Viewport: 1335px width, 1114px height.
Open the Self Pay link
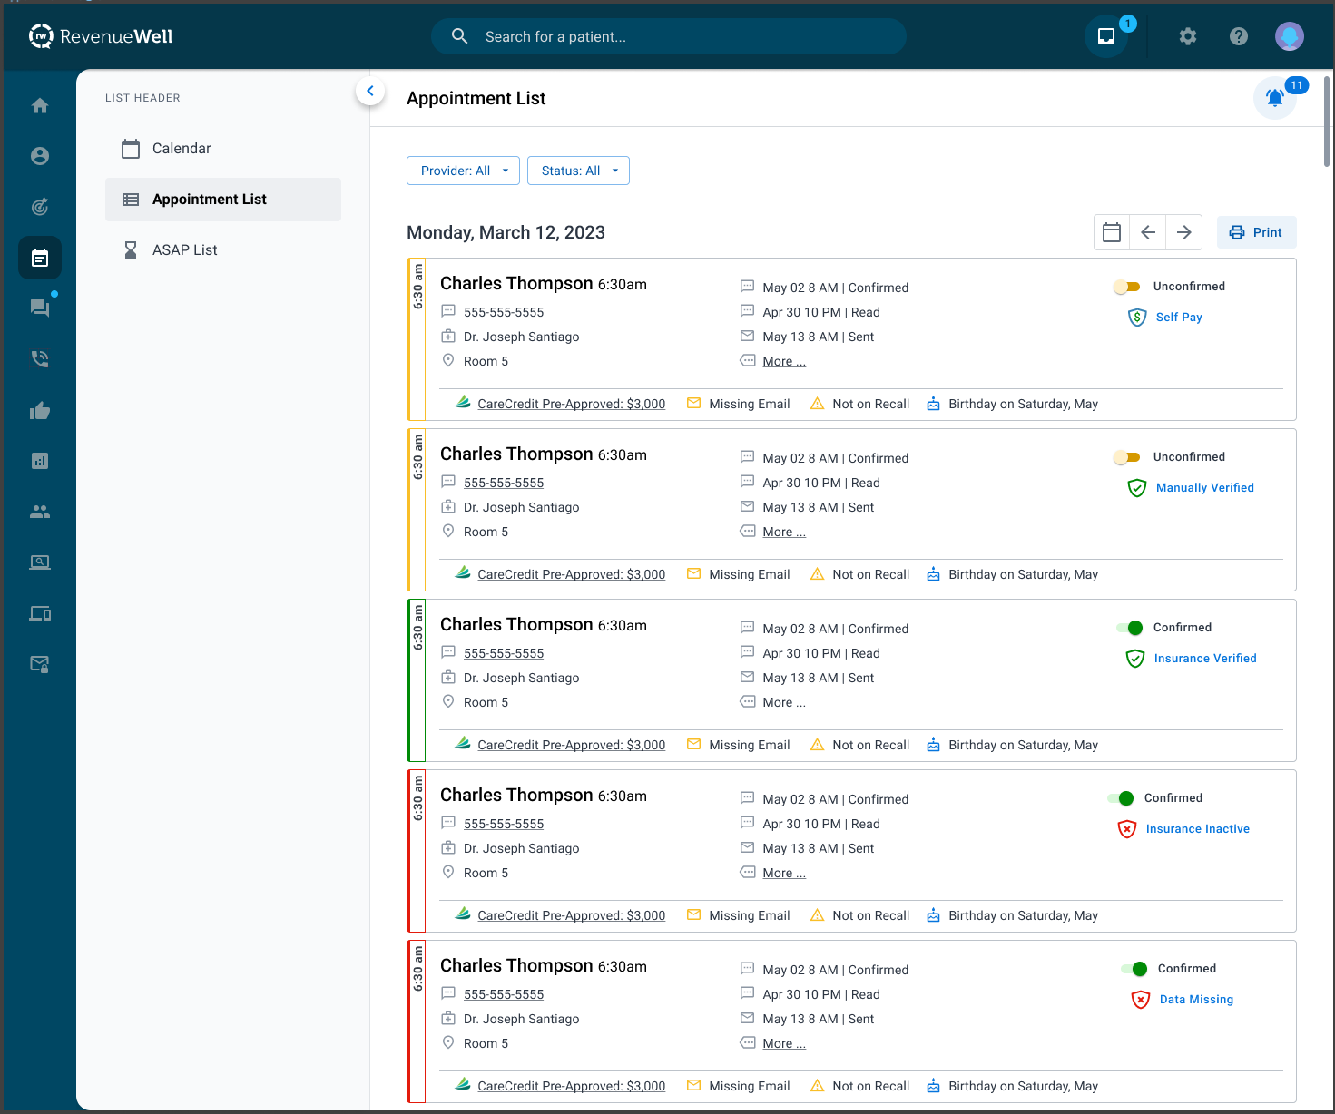[1179, 318]
